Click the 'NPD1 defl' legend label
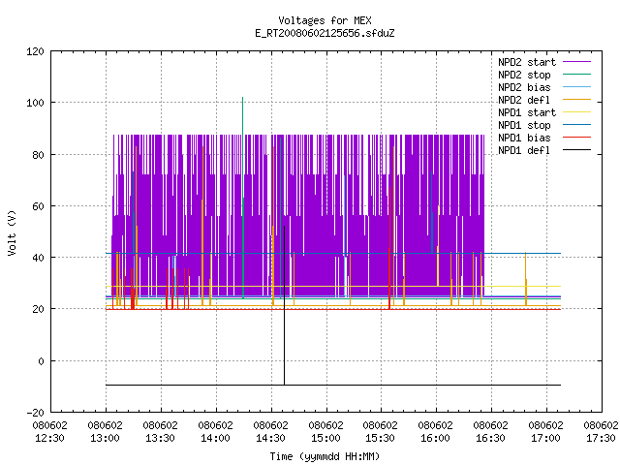620x465 pixels. point(524,151)
